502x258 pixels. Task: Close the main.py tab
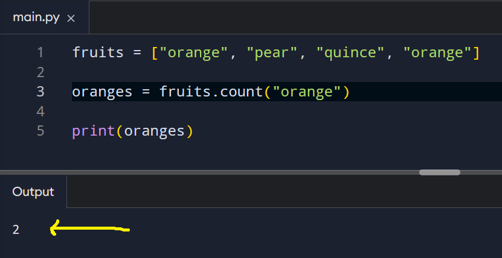pyautogui.click(x=71, y=18)
